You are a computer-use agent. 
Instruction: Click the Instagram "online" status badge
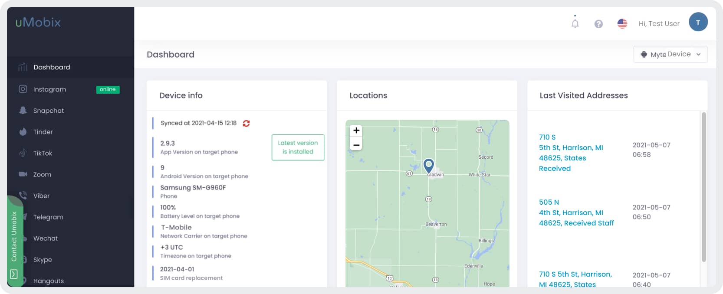pyautogui.click(x=108, y=89)
